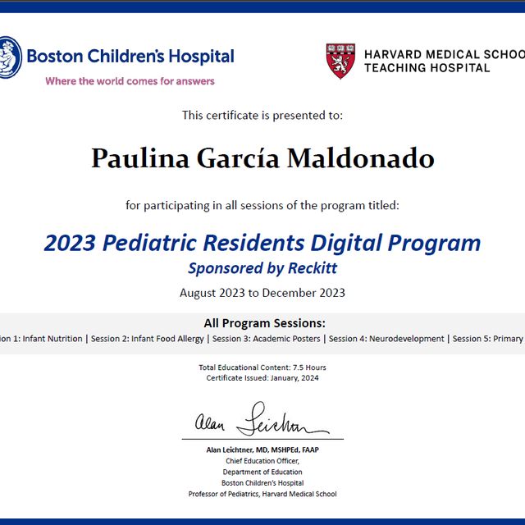525x525 pixels.
Task: Click the 'HARVARD MEDICAL SCHOOL' heading text
Action: 445,55
